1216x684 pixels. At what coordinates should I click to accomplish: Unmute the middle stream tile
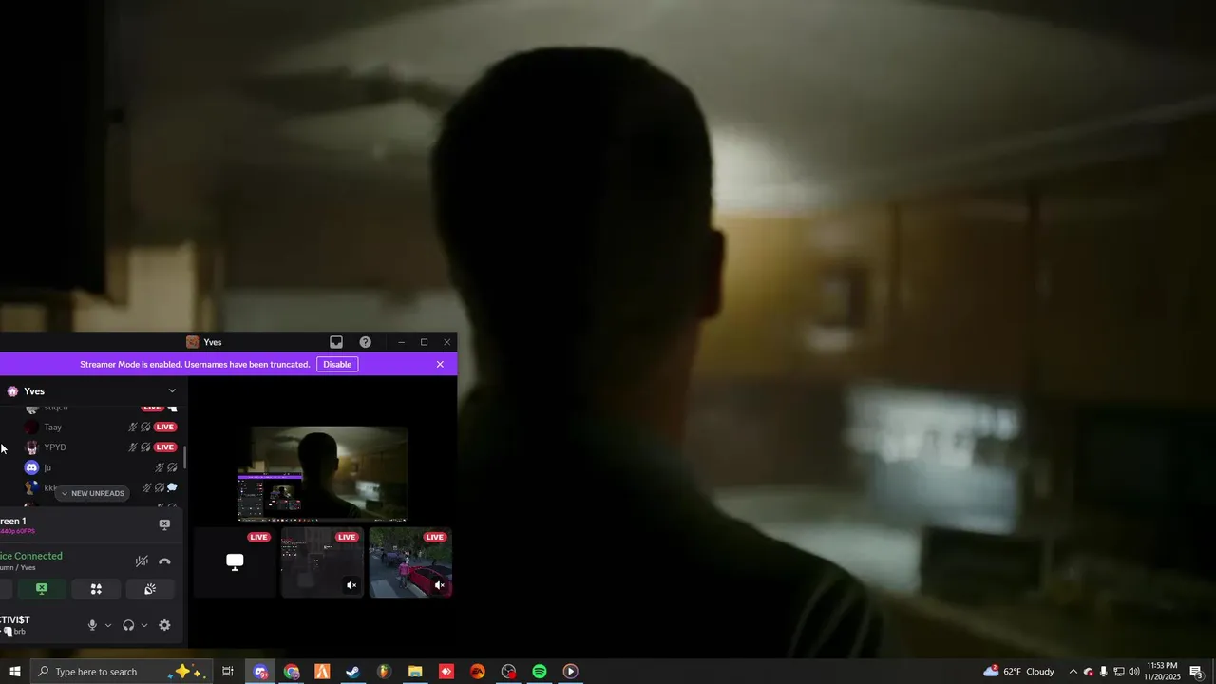(351, 585)
